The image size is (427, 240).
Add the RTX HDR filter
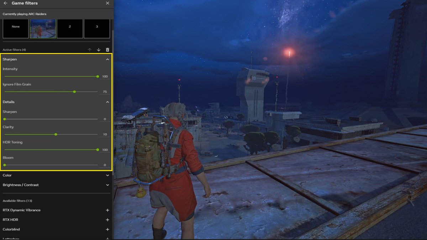pyautogui.click(x=107, y=220)
